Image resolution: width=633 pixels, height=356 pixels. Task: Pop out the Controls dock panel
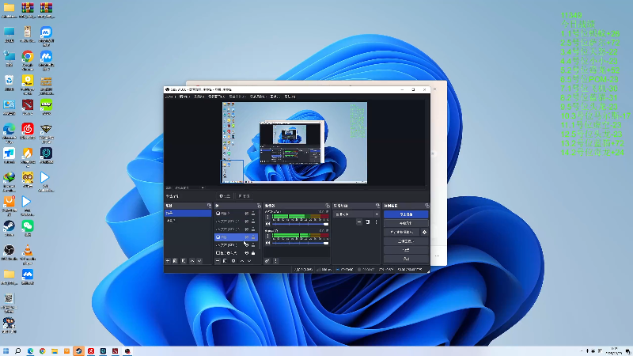coord(426,206)
